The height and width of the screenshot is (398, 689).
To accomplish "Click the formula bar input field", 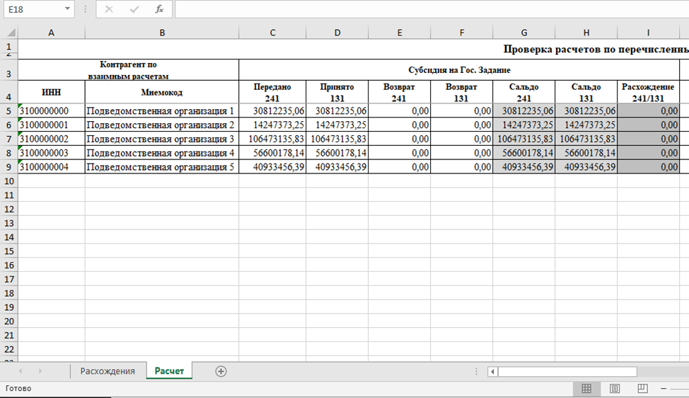I will coord(432,9).
